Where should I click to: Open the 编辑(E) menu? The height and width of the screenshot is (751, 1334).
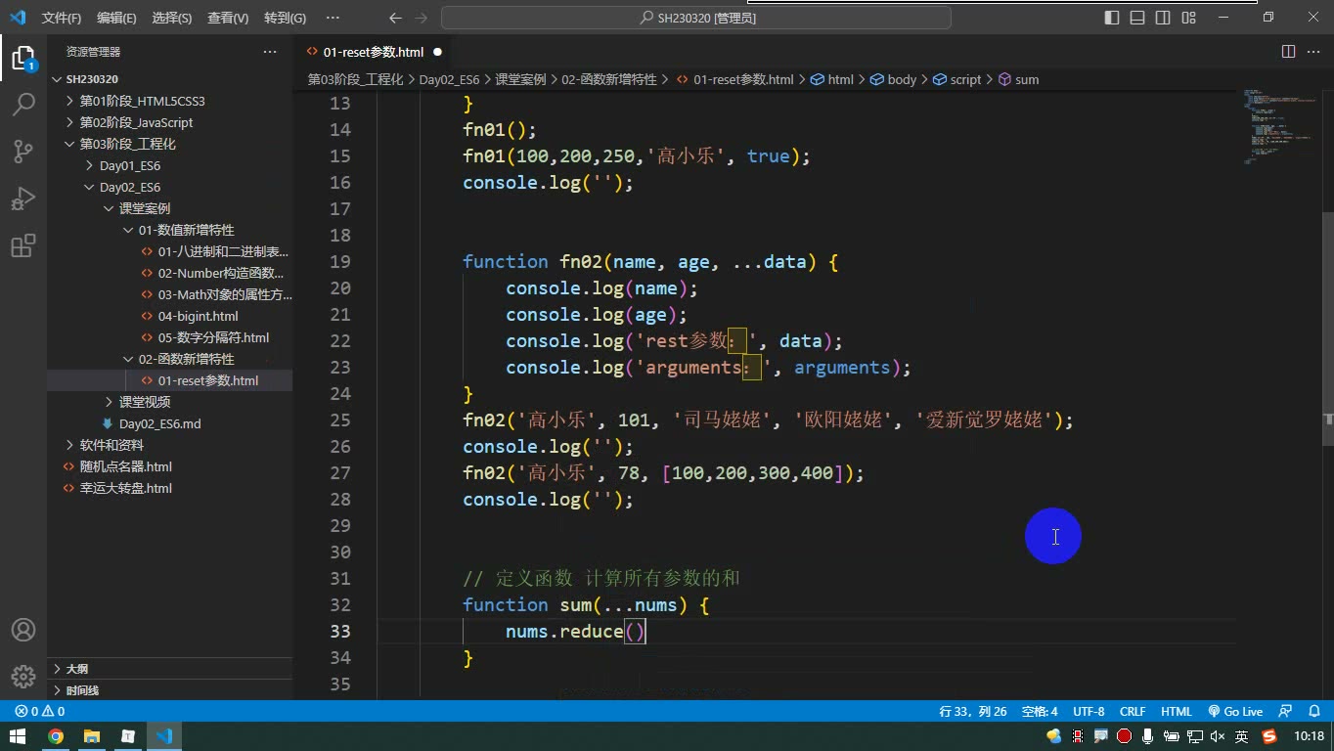116,18
